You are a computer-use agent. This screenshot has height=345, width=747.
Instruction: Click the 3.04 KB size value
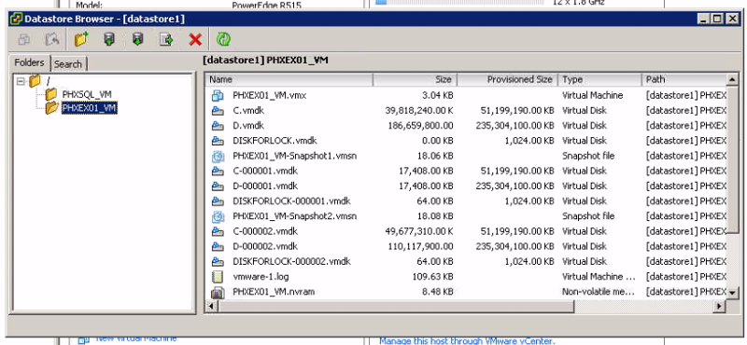437,95
